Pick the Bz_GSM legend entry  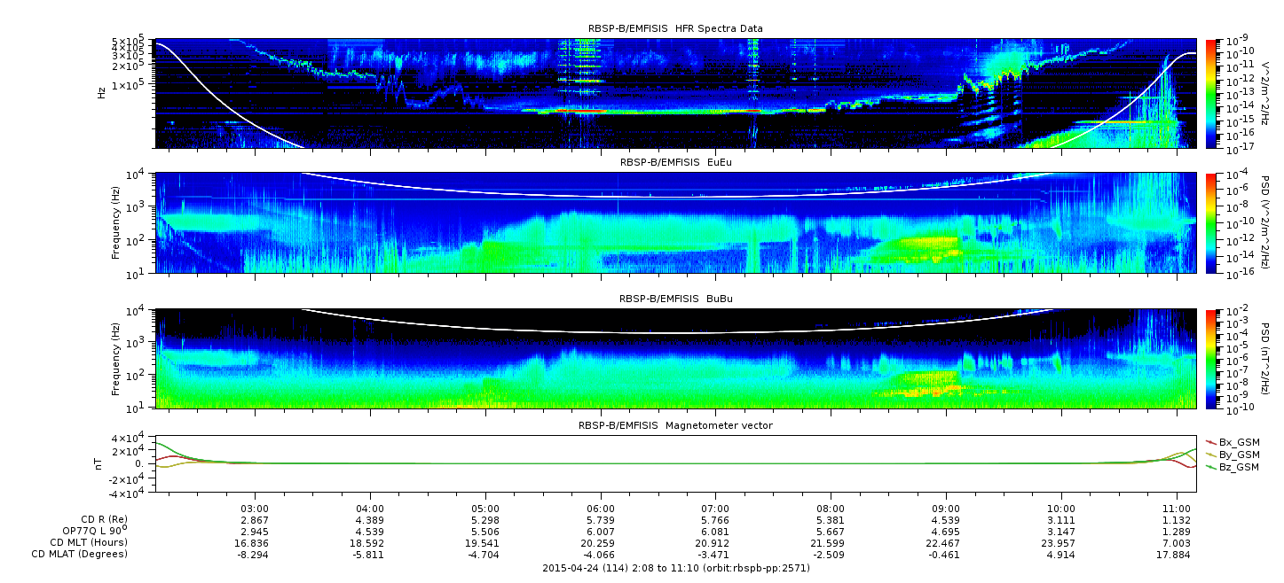pos(1238,467)
